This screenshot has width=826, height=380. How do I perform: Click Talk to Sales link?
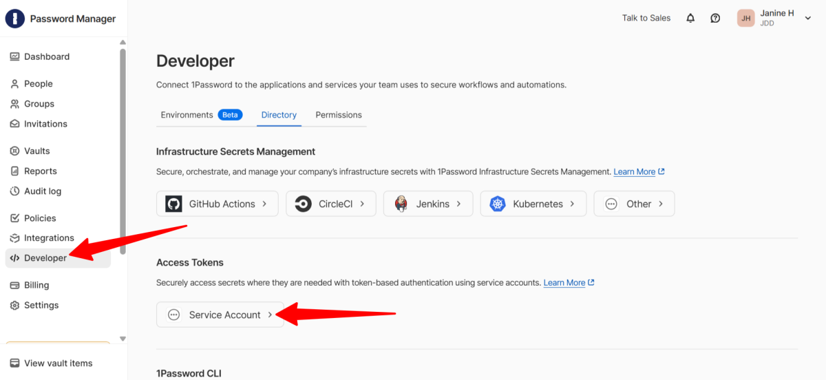(x=646, y=19)
